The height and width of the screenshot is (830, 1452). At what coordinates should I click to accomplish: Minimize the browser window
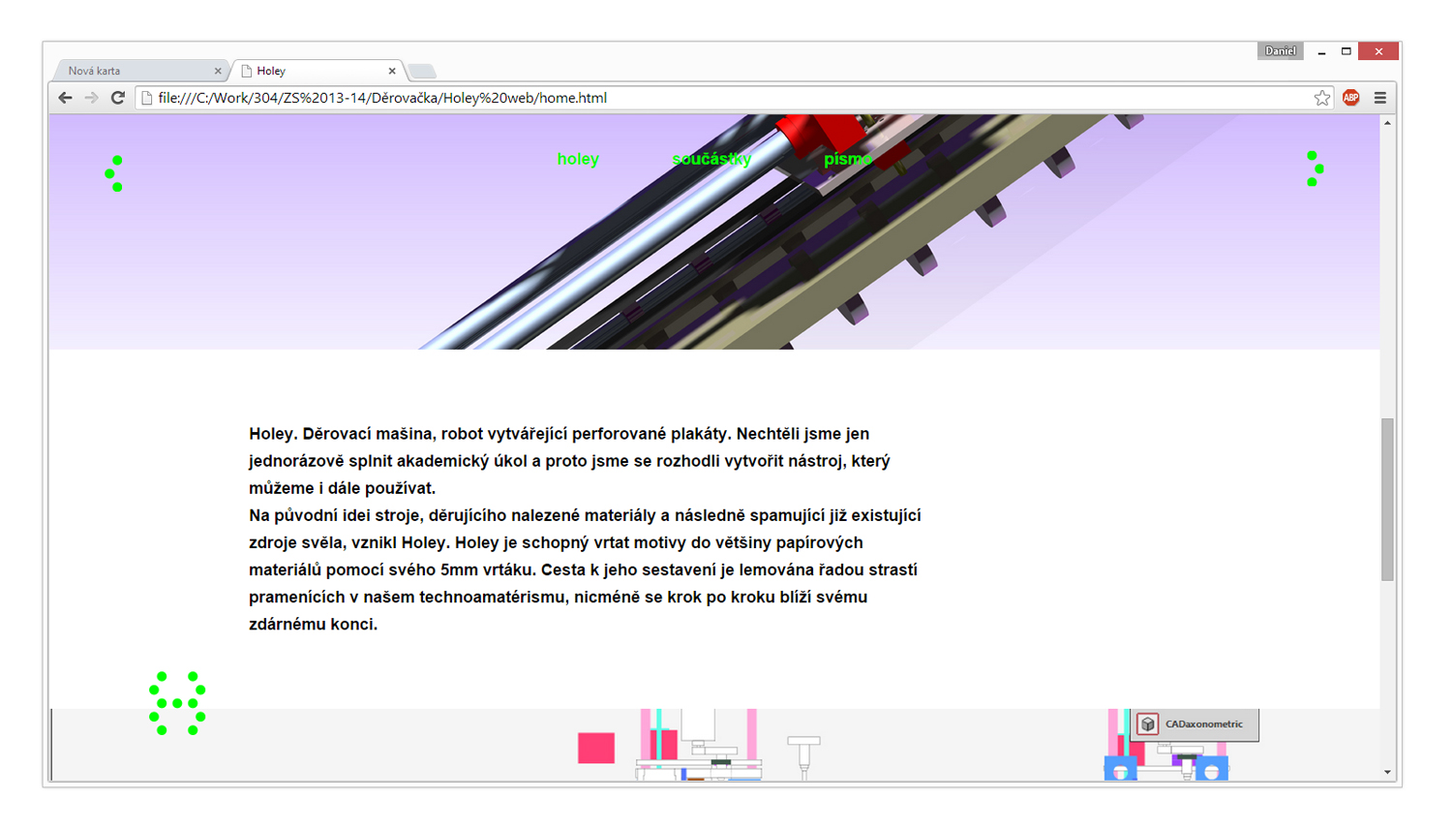(1321, 51)
